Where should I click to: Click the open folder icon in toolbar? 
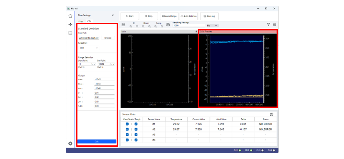coord(123,25)
